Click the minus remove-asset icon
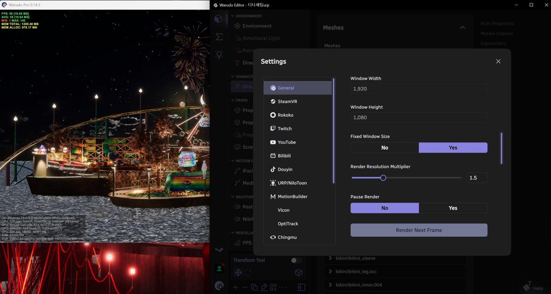 click(245, 287)
